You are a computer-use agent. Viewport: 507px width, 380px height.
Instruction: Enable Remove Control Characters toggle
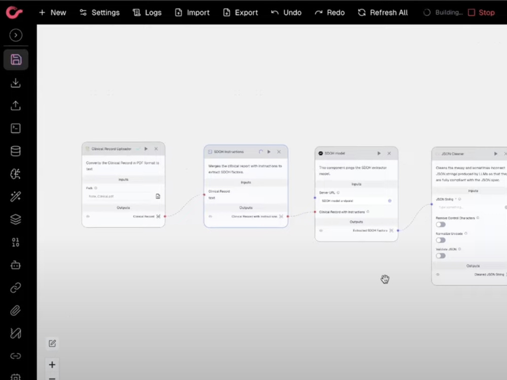tap(441, 224)
